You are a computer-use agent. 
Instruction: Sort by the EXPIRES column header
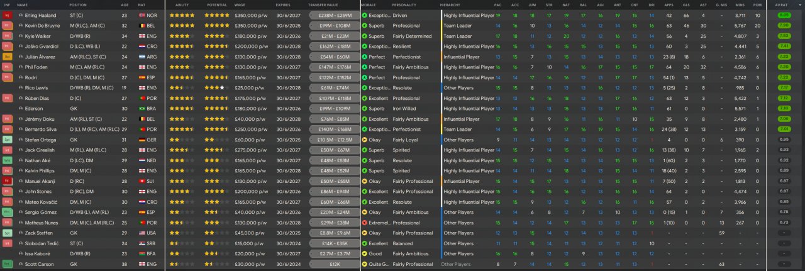pyautogui.click(x=283, y=4)
